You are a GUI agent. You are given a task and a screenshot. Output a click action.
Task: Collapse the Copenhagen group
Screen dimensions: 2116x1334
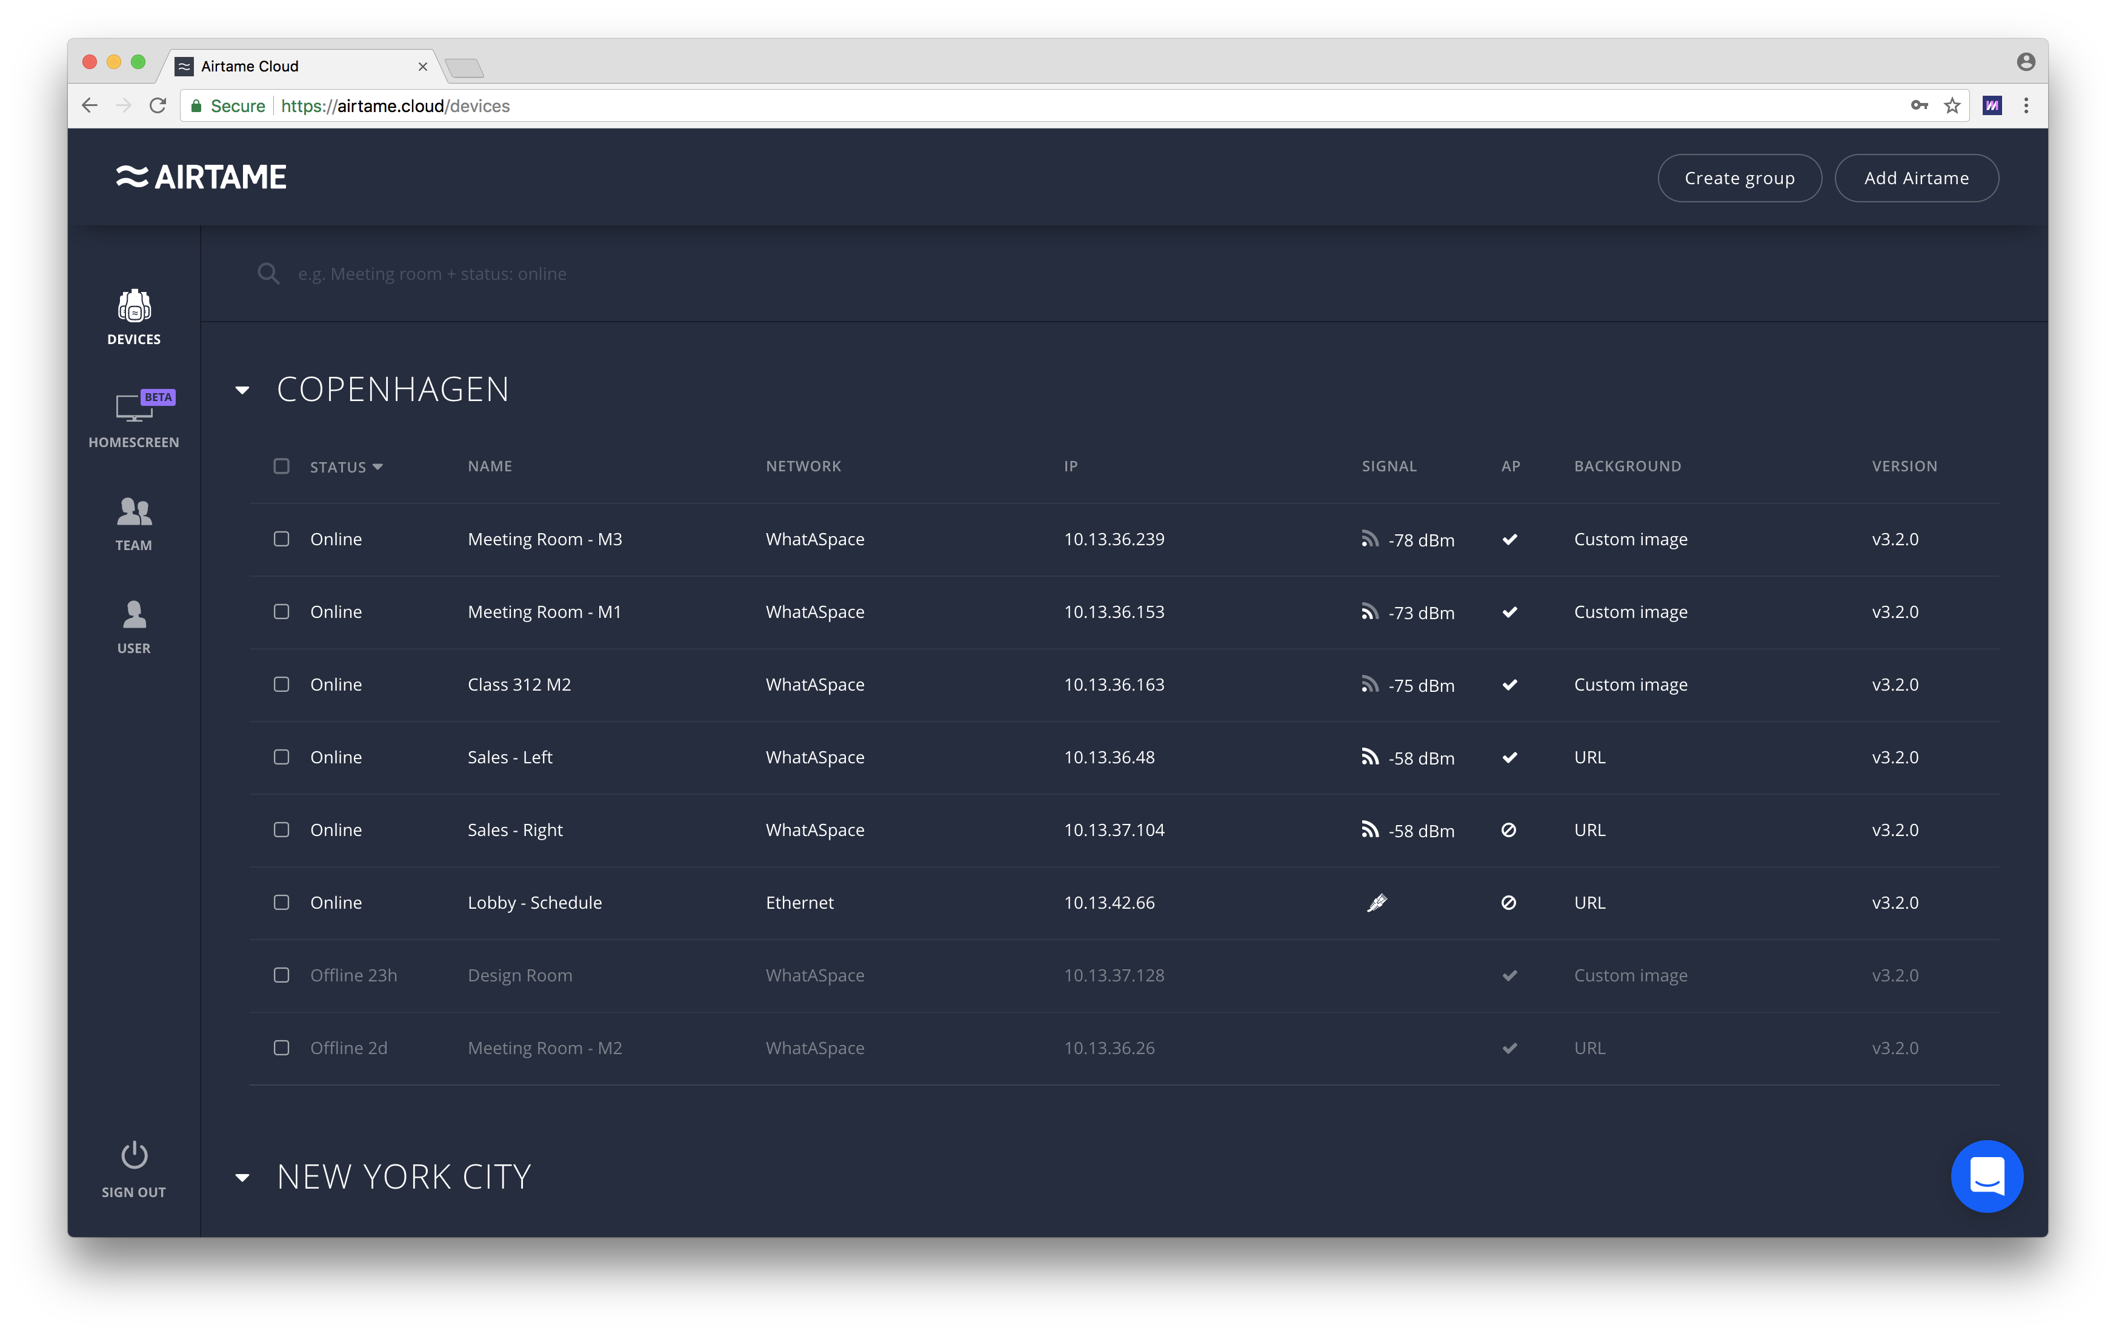click(242, 390)
